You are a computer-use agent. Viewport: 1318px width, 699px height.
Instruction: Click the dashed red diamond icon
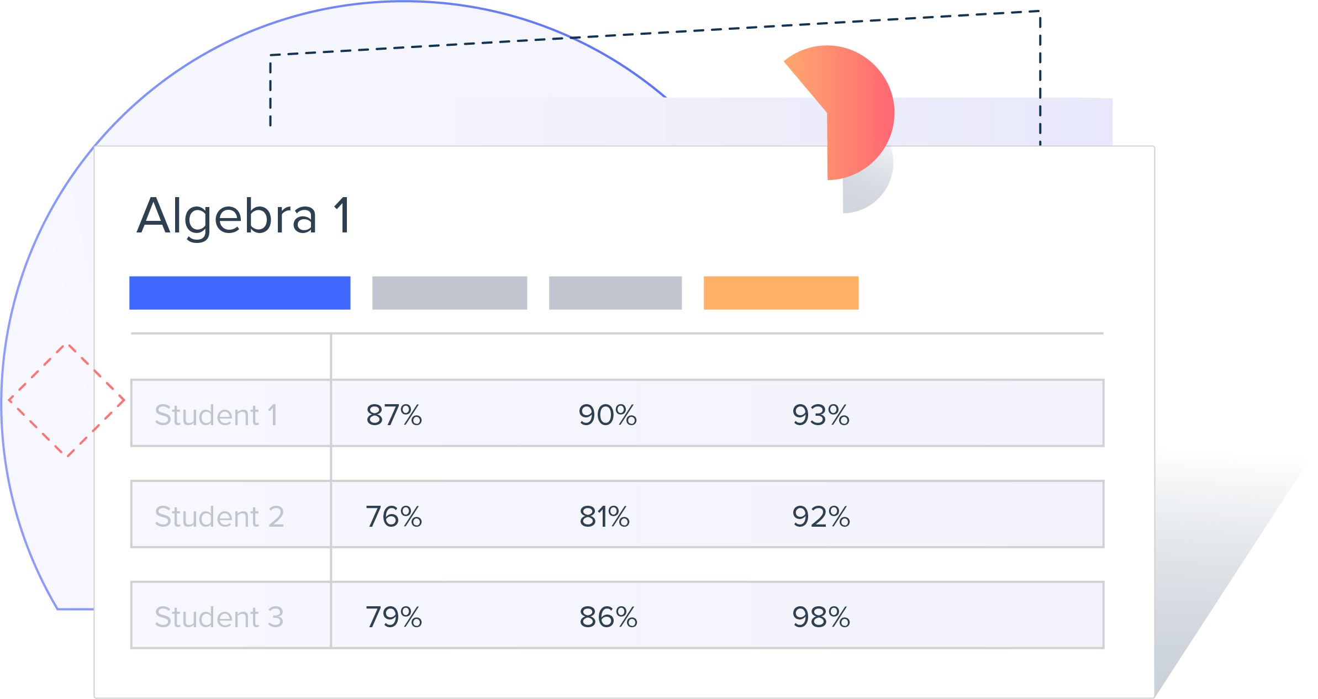pyautogui.click(x=67, y=400)
